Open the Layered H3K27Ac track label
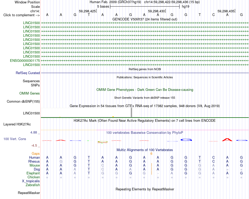 coord(17,124)
